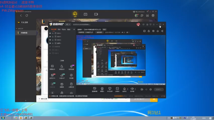Select 英雄联盟 in the WeGame sidebar

click(26, 33)
